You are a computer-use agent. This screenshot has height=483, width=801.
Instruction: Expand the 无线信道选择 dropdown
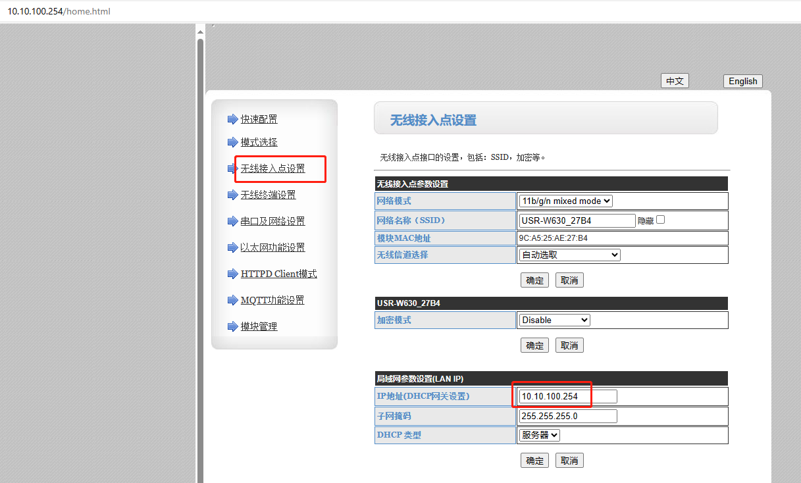(569, 255)
